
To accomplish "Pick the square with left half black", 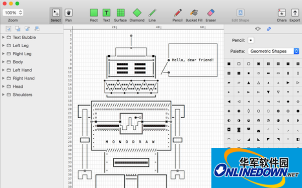I will (x=298, y=139).
